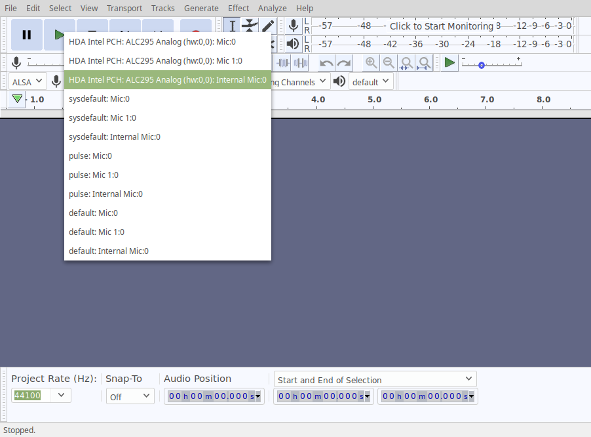Click 'Click to Start Monitoring' on the record meter
Screen dimensions: 591x437
(x=442, y=26)
